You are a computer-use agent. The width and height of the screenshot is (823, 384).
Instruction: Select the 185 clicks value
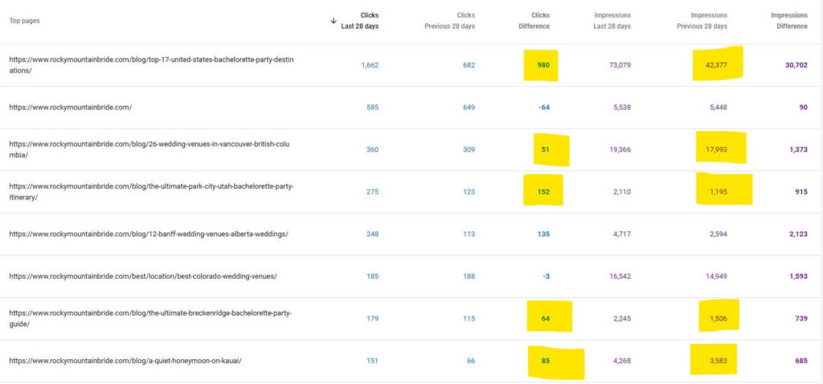coord(372,276)
